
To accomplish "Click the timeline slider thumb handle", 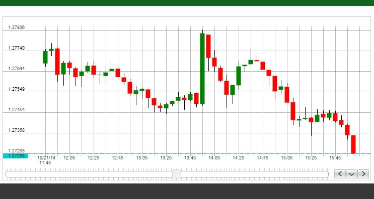I will (177, 174).
